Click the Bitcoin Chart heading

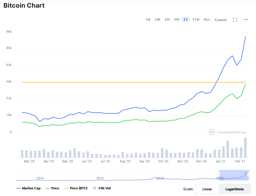click(x=24, y=6)
